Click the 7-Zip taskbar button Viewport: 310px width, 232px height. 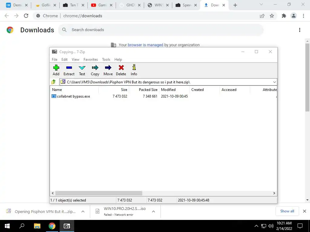pyautogui.click(x=67, y=226)
